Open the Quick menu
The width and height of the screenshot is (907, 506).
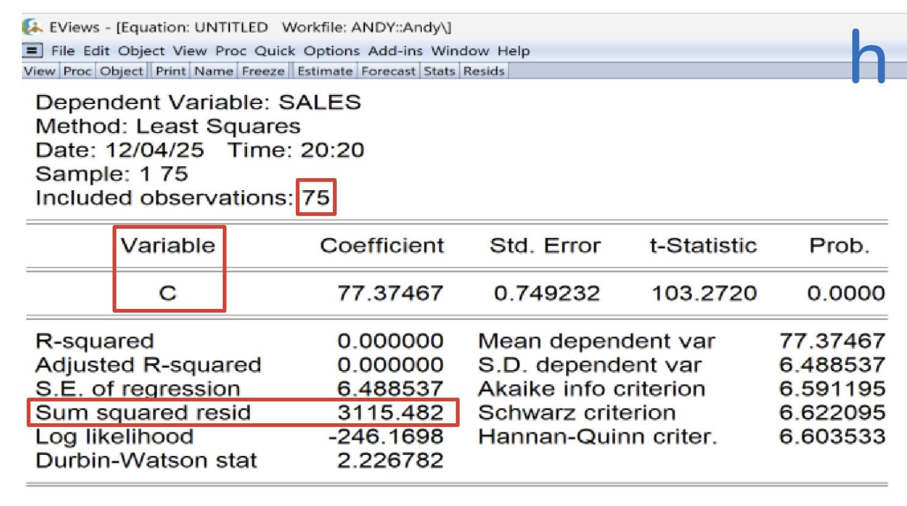tap(275, 51)
